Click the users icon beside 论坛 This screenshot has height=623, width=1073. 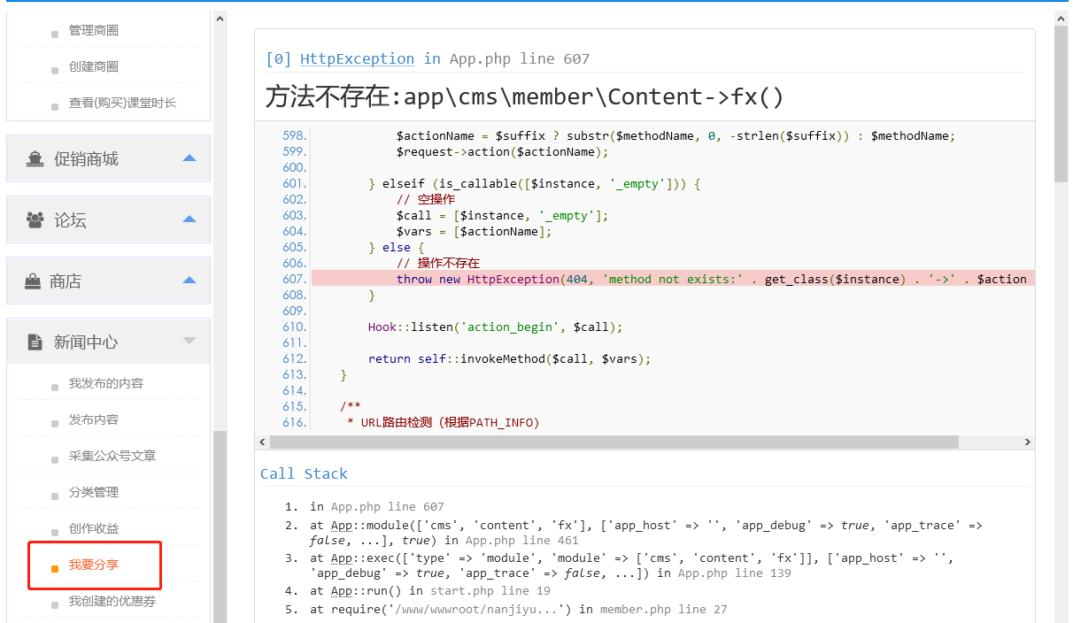tap(35, 220)
